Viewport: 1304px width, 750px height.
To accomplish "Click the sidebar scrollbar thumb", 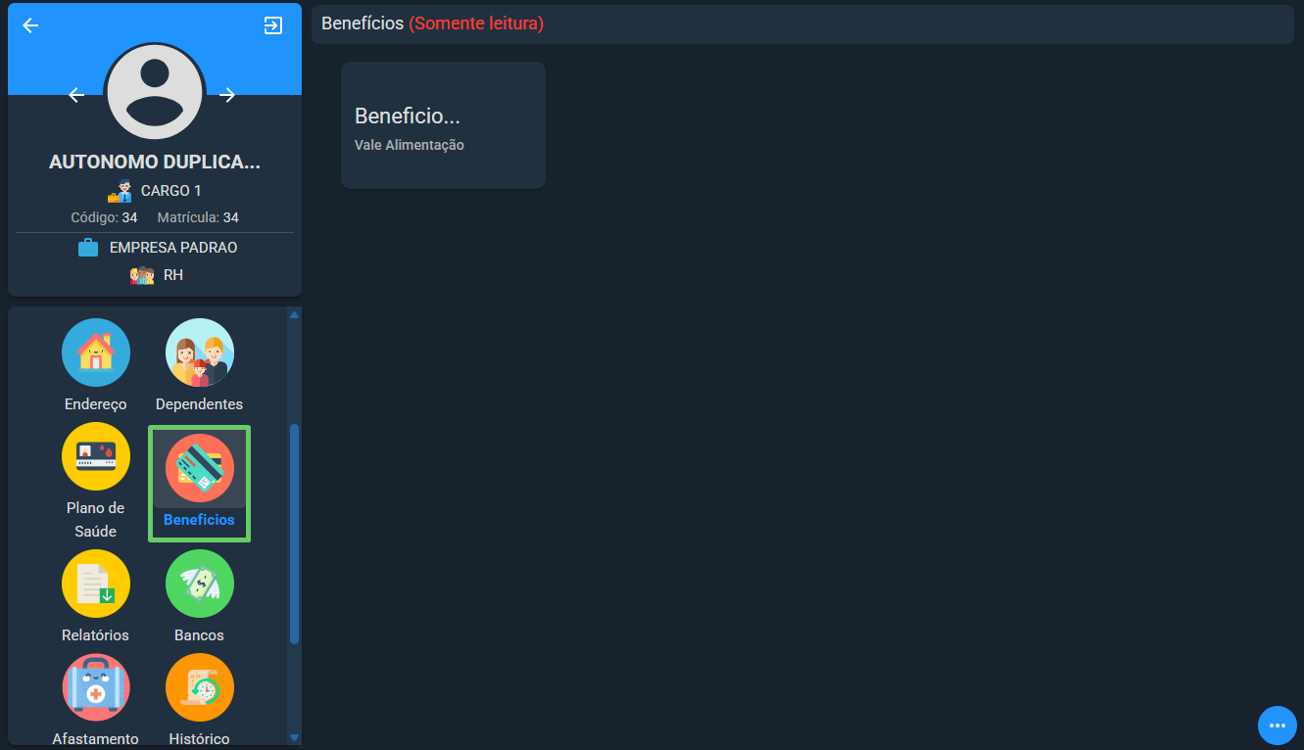I will click(294, 534).
